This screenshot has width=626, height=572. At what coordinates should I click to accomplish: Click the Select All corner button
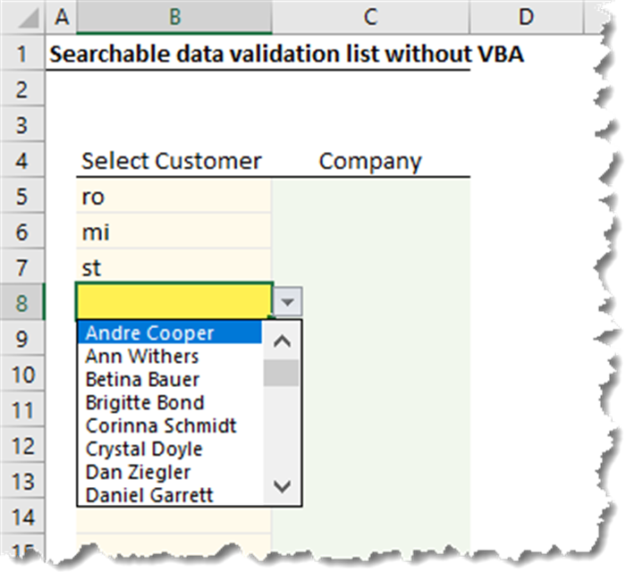[x=22, y=15]
